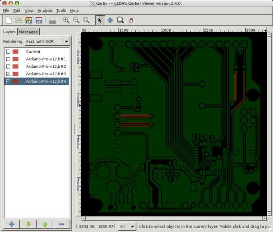Open the File menu
This screenshot has height=232, width=273.
[6, 11]
